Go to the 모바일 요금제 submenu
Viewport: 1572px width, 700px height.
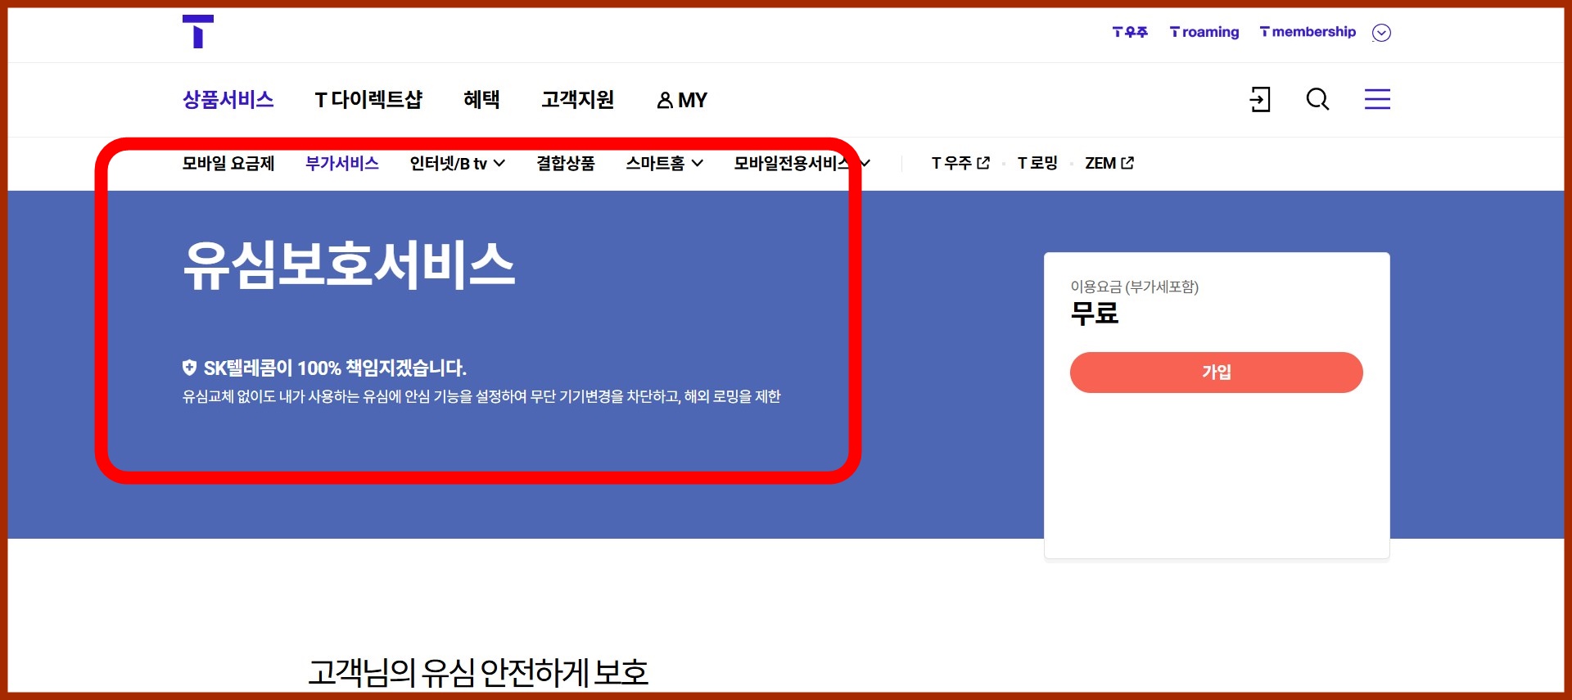click(228, 163)
